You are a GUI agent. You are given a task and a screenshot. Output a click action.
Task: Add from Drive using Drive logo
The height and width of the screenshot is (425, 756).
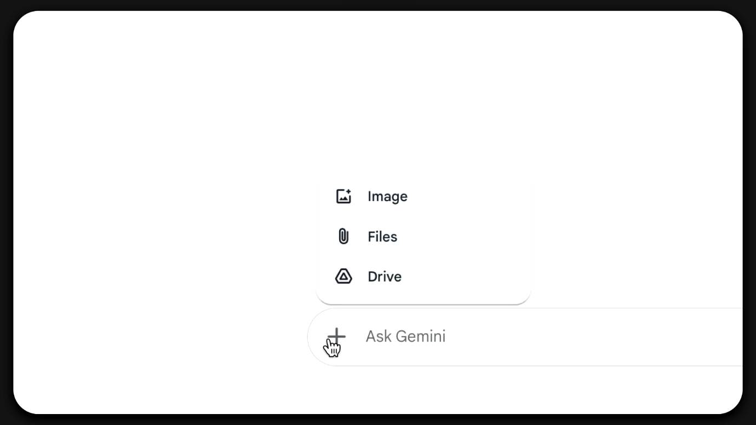(x=343, y=276)
